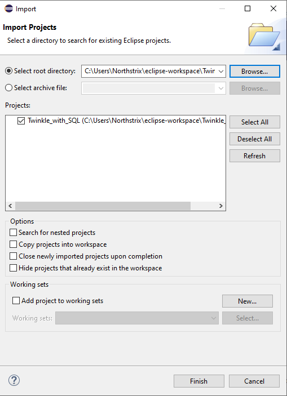Click scroll left arrow in projects list

[x=10, y=206]
